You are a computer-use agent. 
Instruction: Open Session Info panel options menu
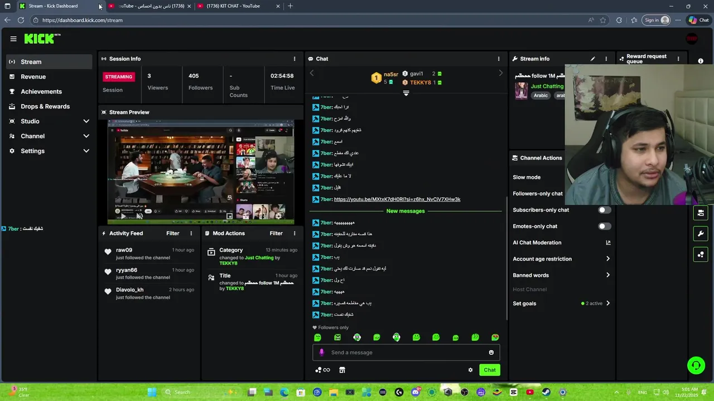(295, 58)
